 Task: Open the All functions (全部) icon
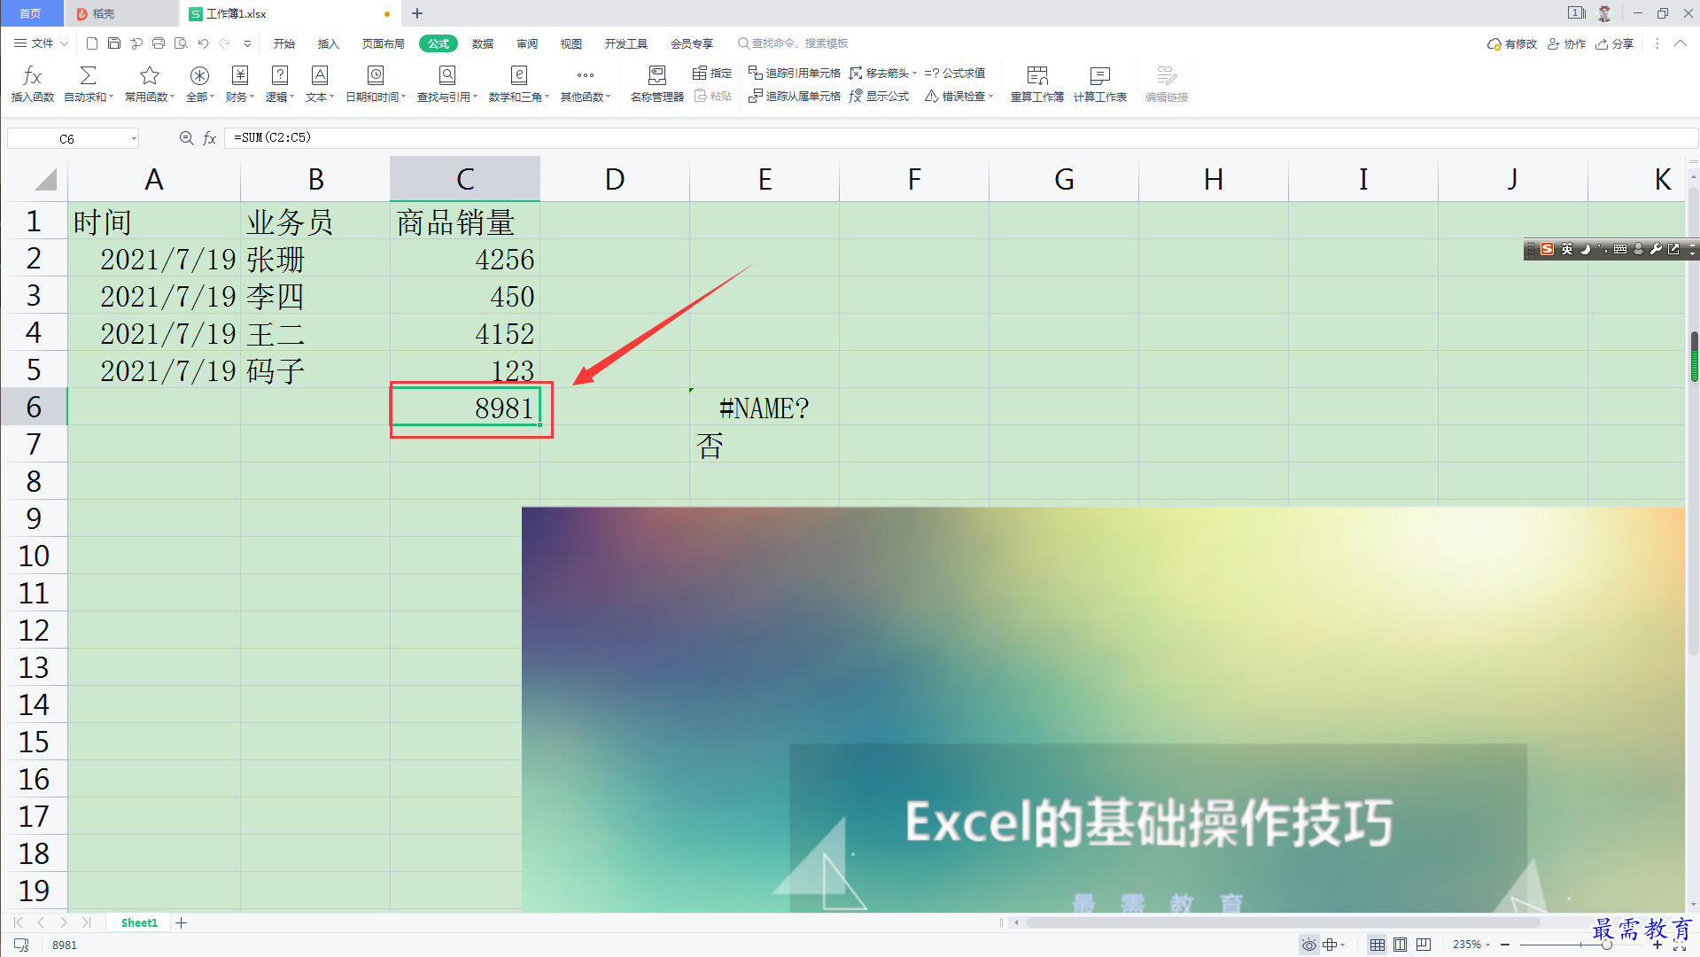(199, 76)
